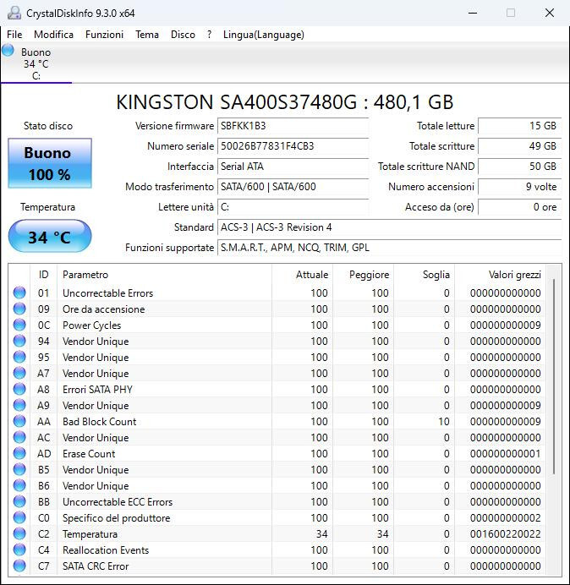
Task: Click the status orb for Temperatura C2 row
Action: pos(19,533)
